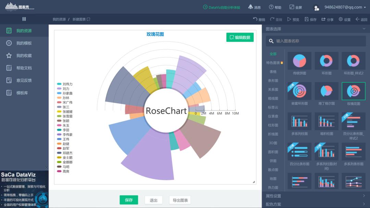This screenshot has height=208, width=370.
Task: Choose 嵌套环形图 chart type
Action: pyautogui.click(x=299, y=91)
